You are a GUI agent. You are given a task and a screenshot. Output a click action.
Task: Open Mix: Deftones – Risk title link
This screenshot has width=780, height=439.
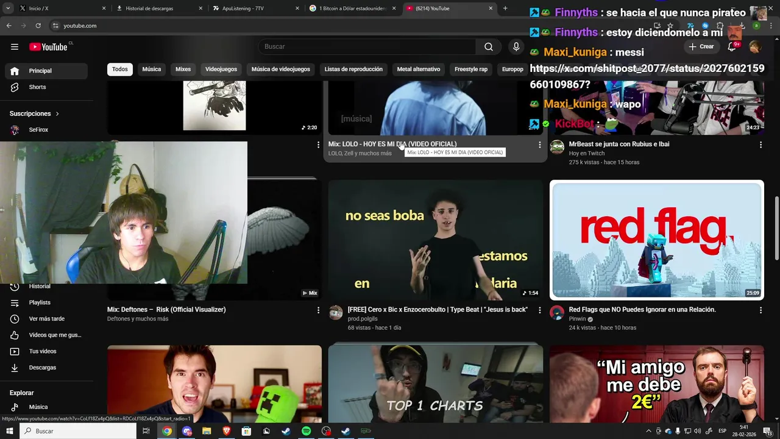166,310
